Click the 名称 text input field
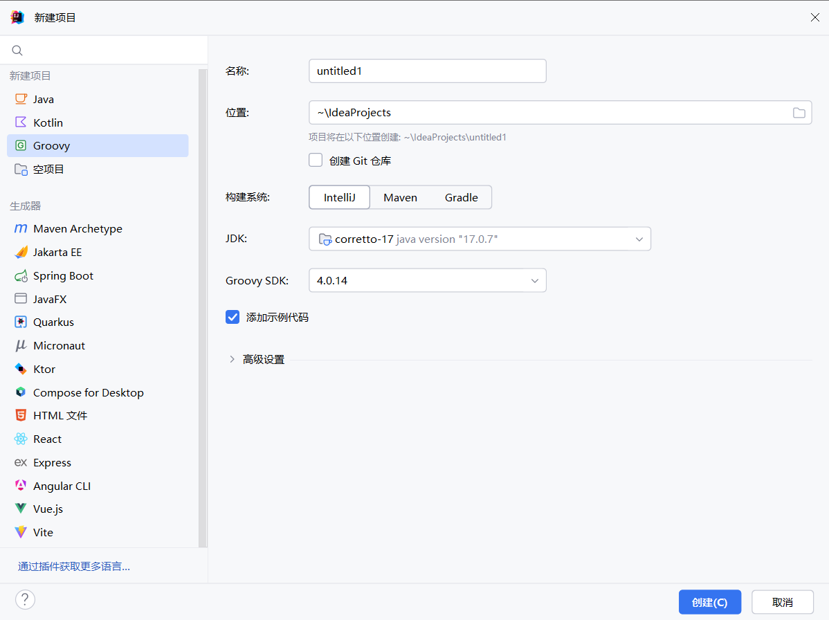The height and width of the screenshot is (620, 829). click(x=427, y=71)
